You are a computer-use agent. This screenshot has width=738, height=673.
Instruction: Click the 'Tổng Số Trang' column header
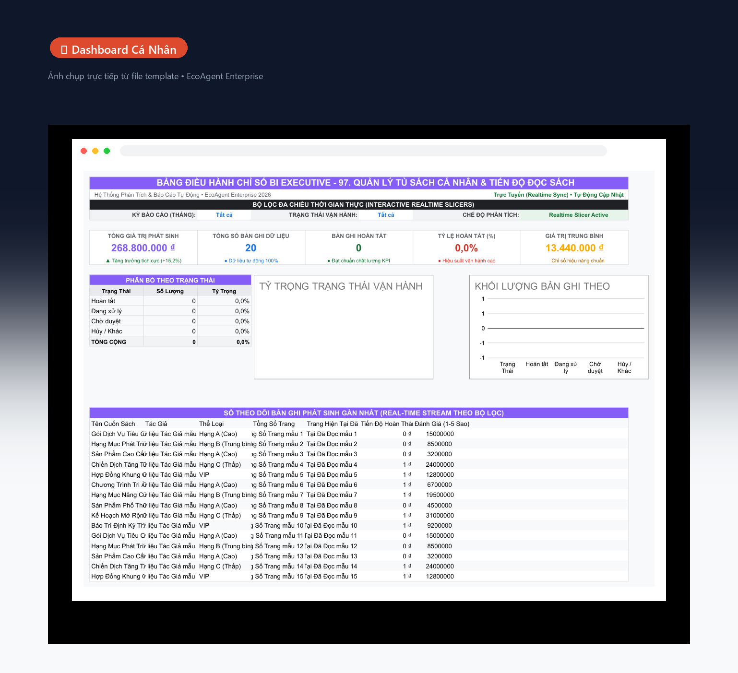tap(274, 424)
